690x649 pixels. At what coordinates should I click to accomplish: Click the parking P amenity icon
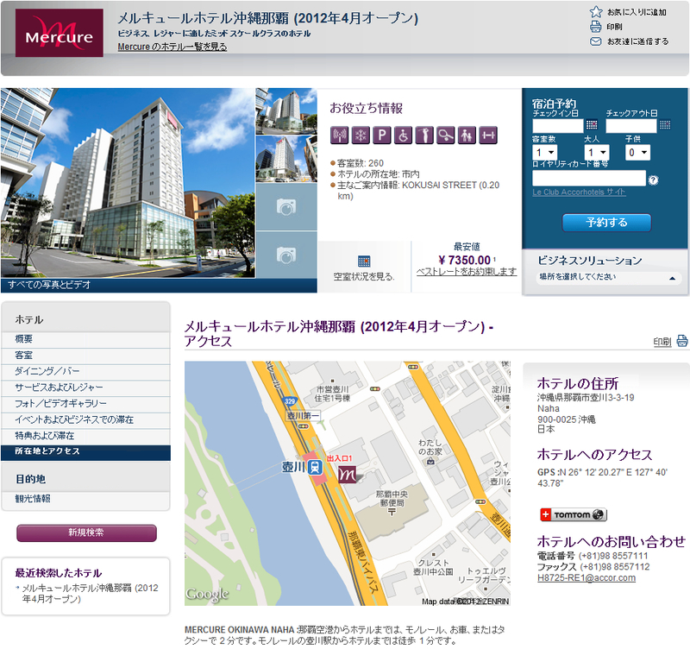tap(382, 135)
